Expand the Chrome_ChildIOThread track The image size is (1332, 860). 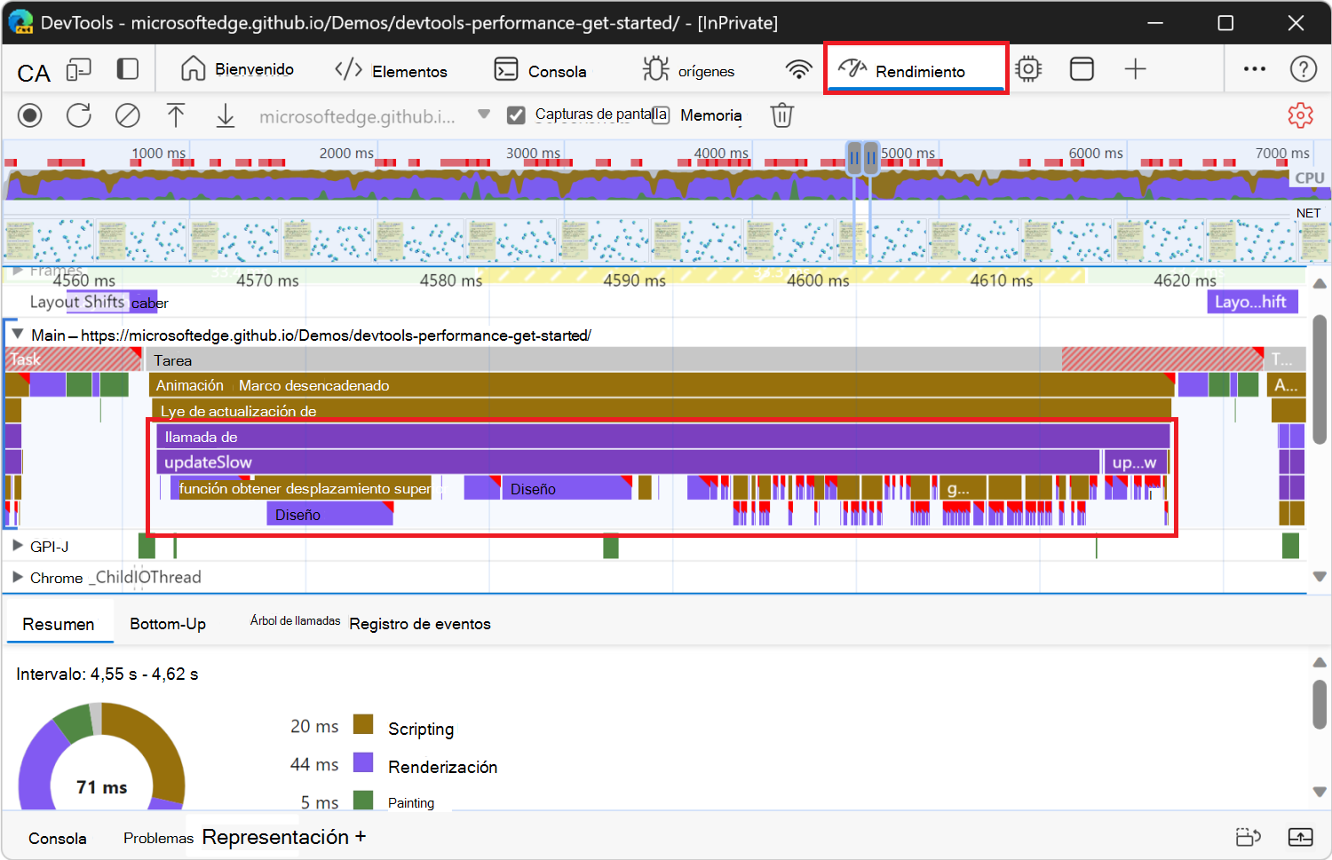(18, 577)
